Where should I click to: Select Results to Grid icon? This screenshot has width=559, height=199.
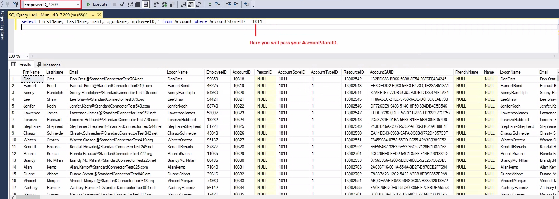pyautogui.click(x=191, y=4)
